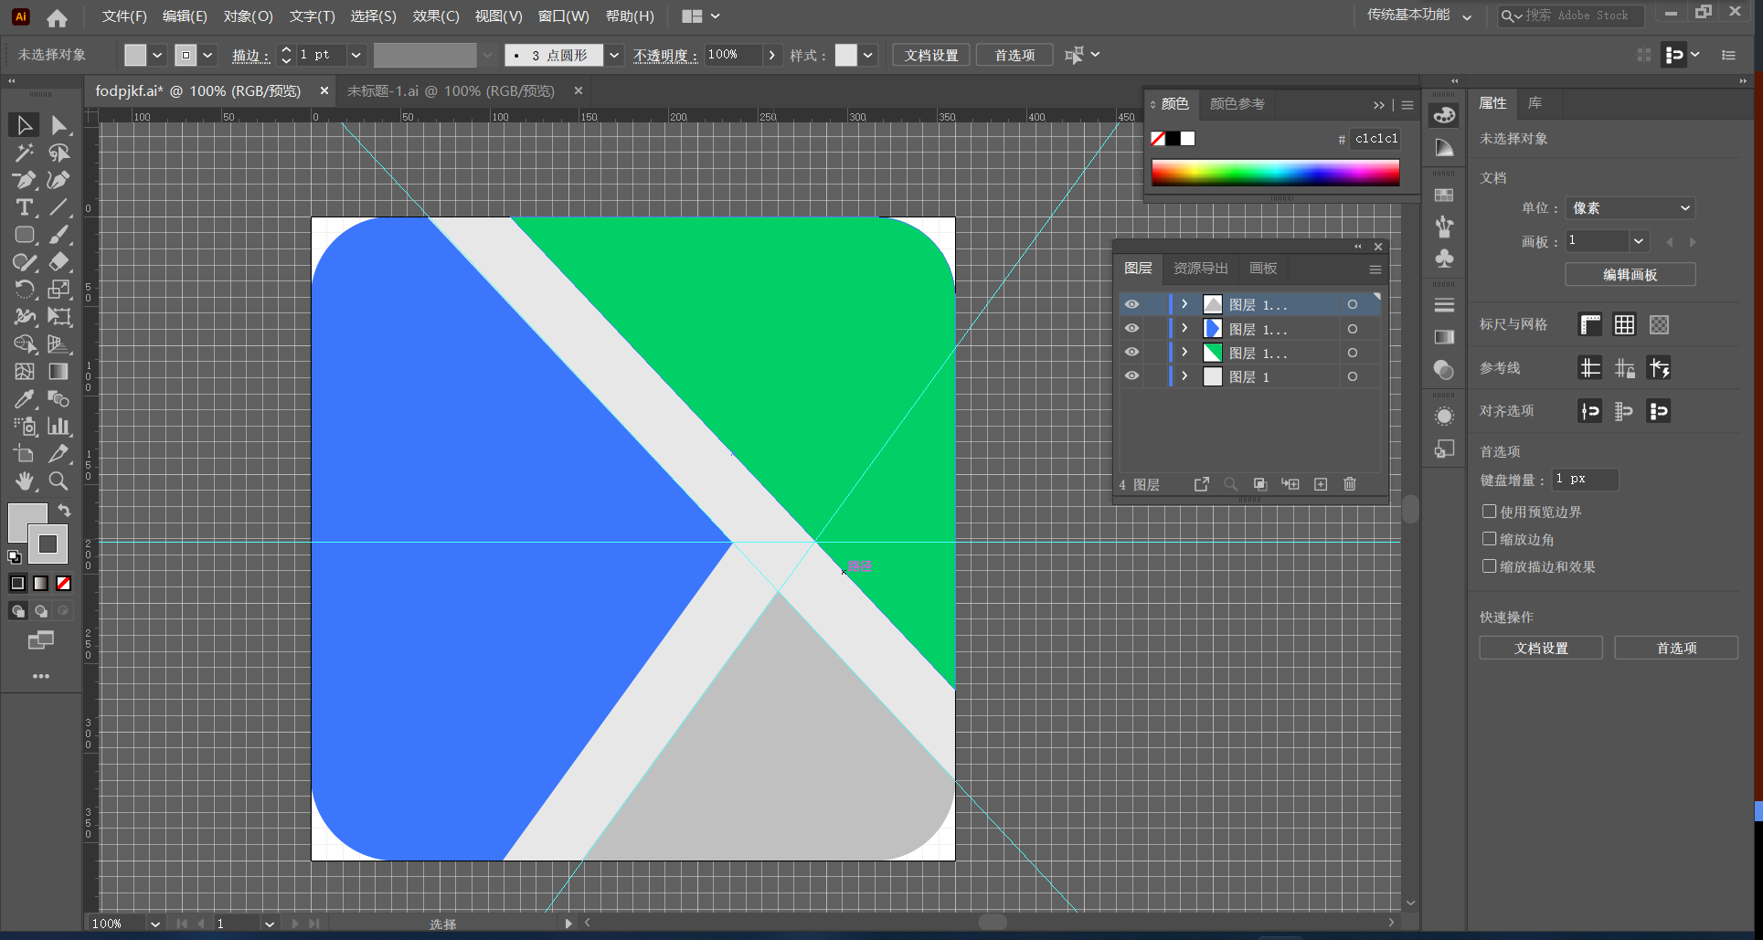Toggle transparency grid icon

tap(1659, 324)
